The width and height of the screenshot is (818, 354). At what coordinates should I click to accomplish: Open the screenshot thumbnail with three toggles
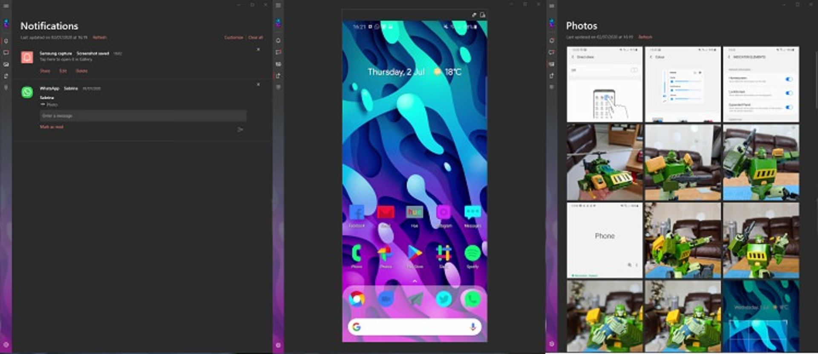(761, 84)
